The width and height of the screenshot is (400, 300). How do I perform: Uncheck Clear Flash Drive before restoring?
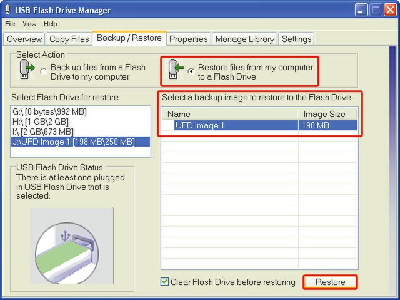pos(165,282)
